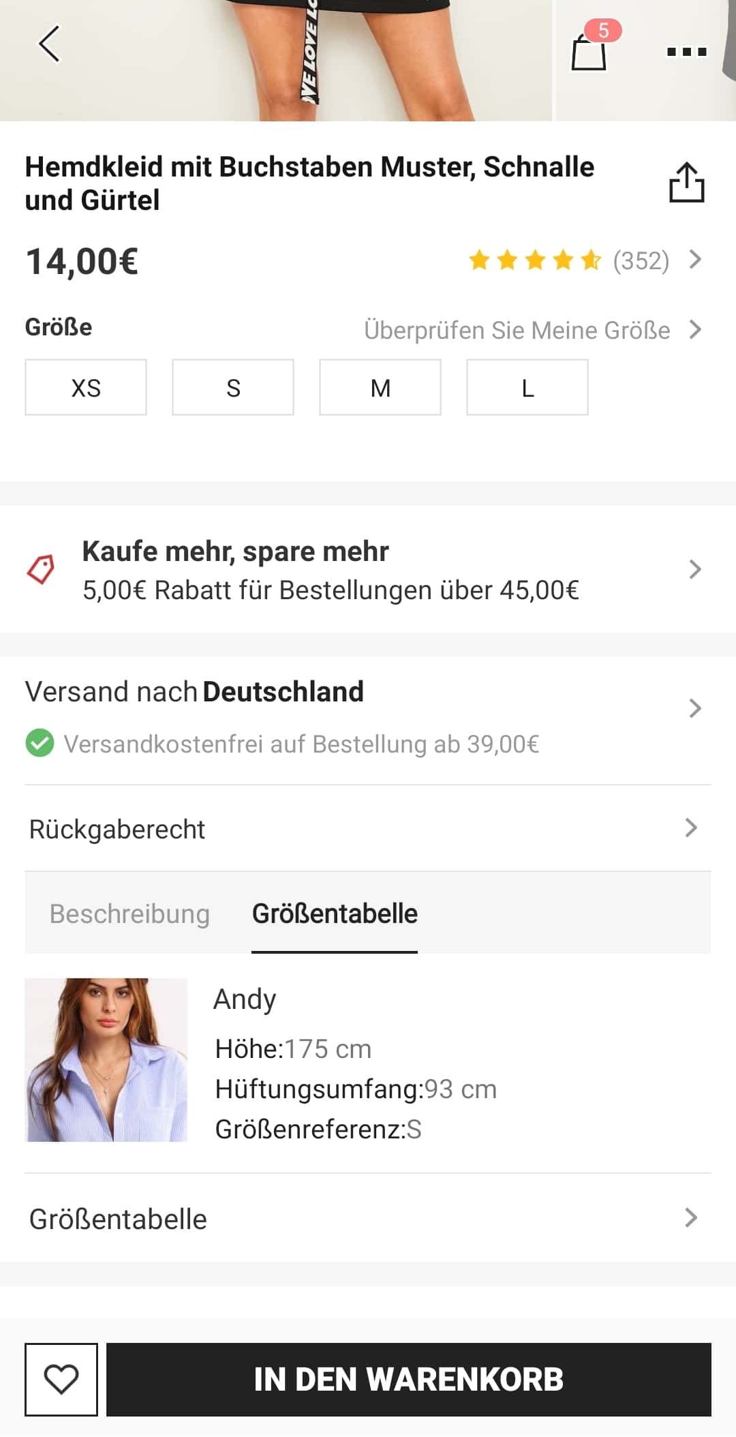
Task: Tap the green free shipping checkmark
Action: pos(40,743)
